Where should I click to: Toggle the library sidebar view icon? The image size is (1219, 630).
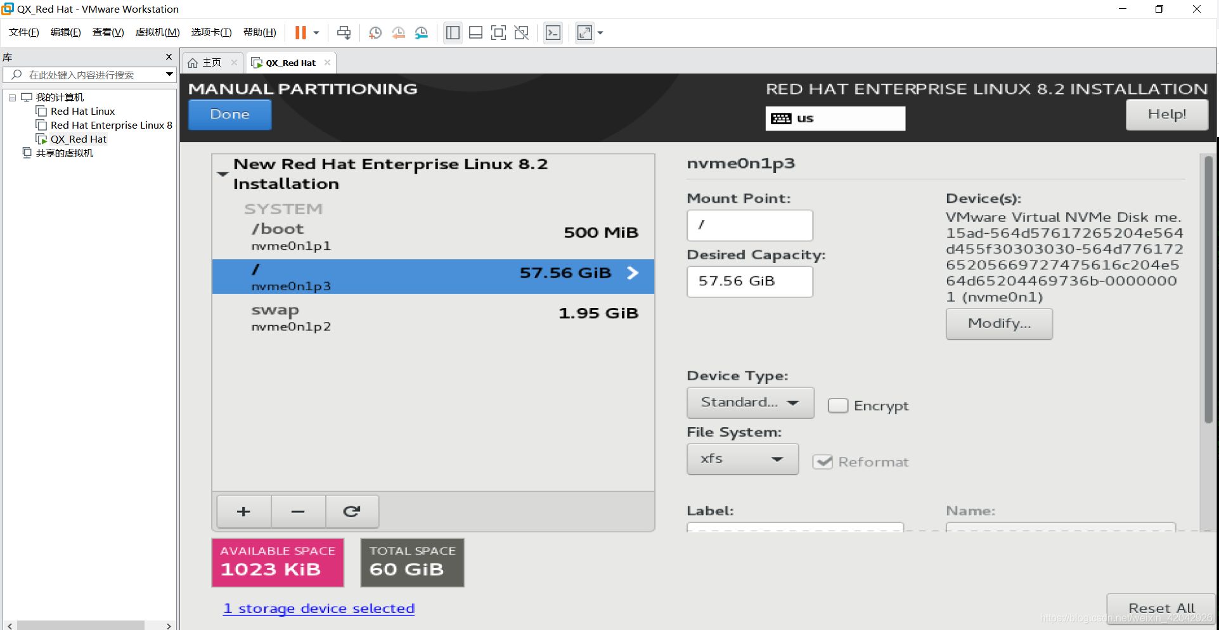point(453,32)
